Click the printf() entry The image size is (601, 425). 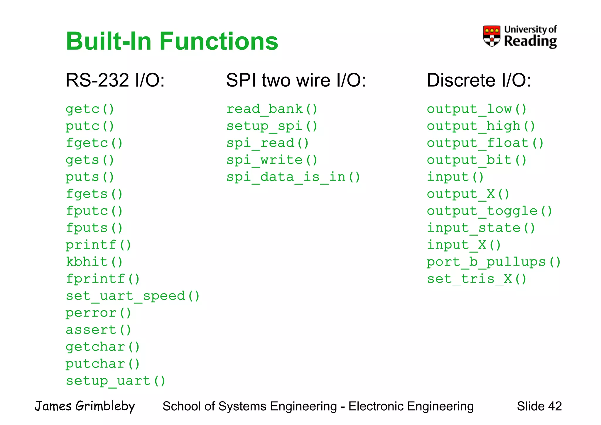point(98,245)
